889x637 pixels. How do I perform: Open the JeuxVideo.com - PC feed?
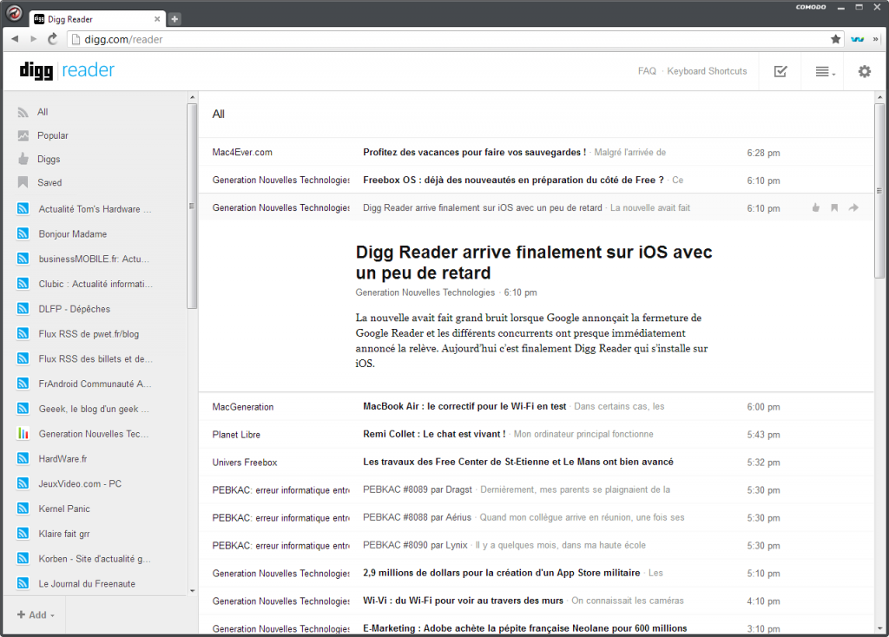pyautogui.click(x=80, y=483)
